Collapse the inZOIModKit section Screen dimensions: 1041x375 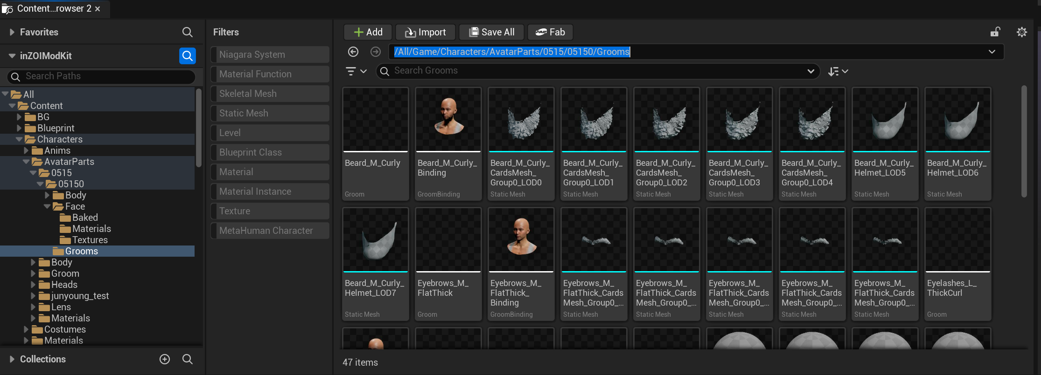(12, 56)
